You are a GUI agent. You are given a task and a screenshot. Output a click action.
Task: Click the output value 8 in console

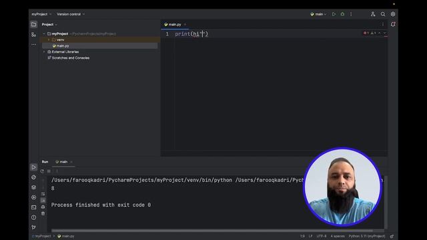[x=53, y=188]
